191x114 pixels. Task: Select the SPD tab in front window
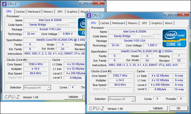144,23
